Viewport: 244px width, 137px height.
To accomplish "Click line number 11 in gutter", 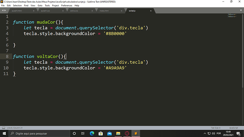I will [6, 74].
